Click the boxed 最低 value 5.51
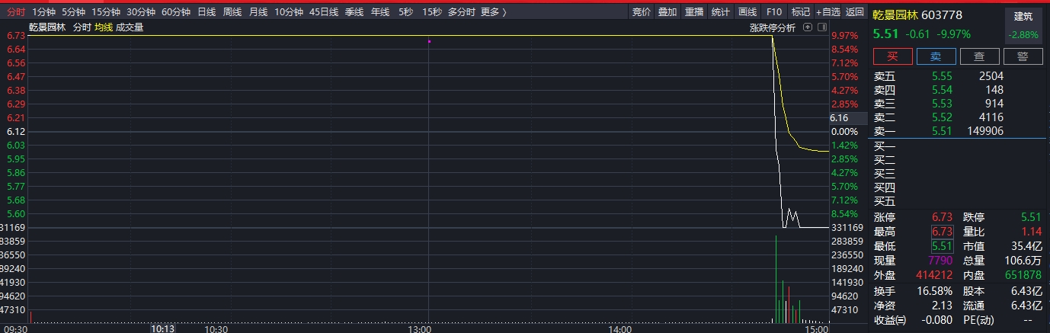The height and width of the screenshot is (333, 1050). 942,246
